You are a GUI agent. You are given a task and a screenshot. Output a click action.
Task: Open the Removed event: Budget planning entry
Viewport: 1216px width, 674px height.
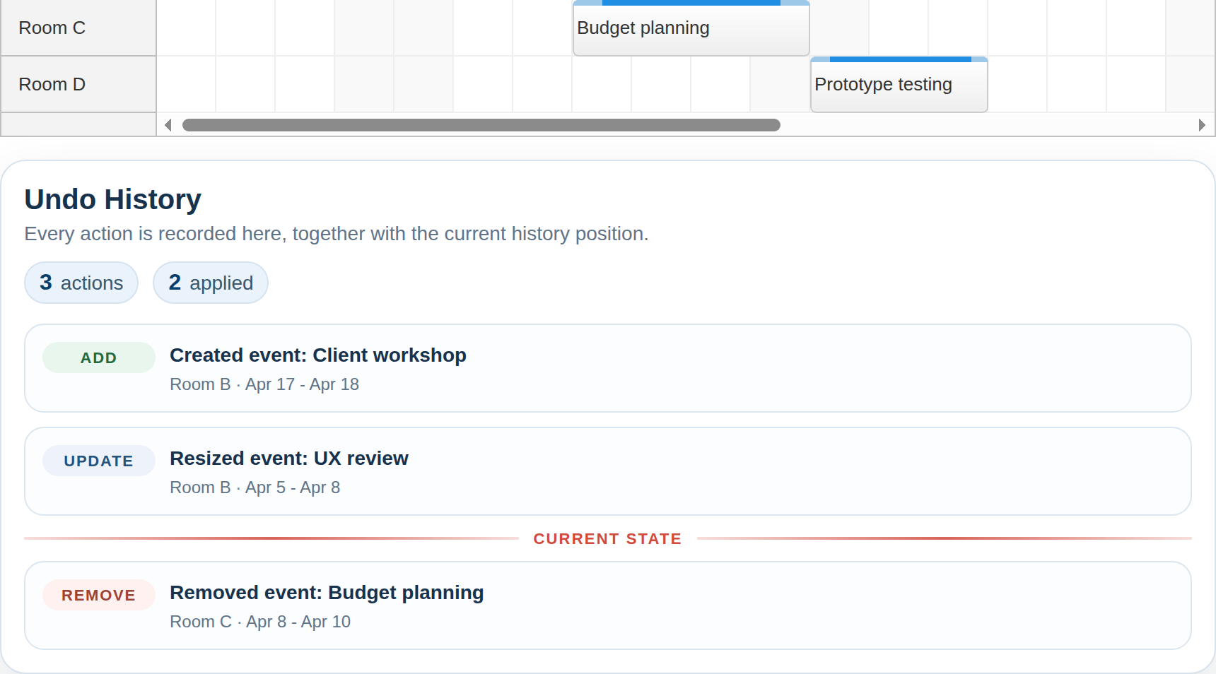(x=607, y=605)
